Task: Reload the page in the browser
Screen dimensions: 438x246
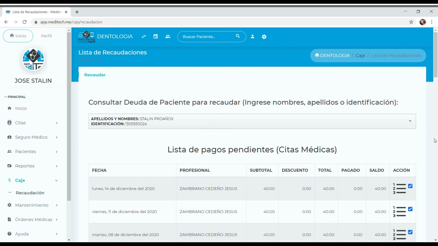Action: (x=25, y=22)
